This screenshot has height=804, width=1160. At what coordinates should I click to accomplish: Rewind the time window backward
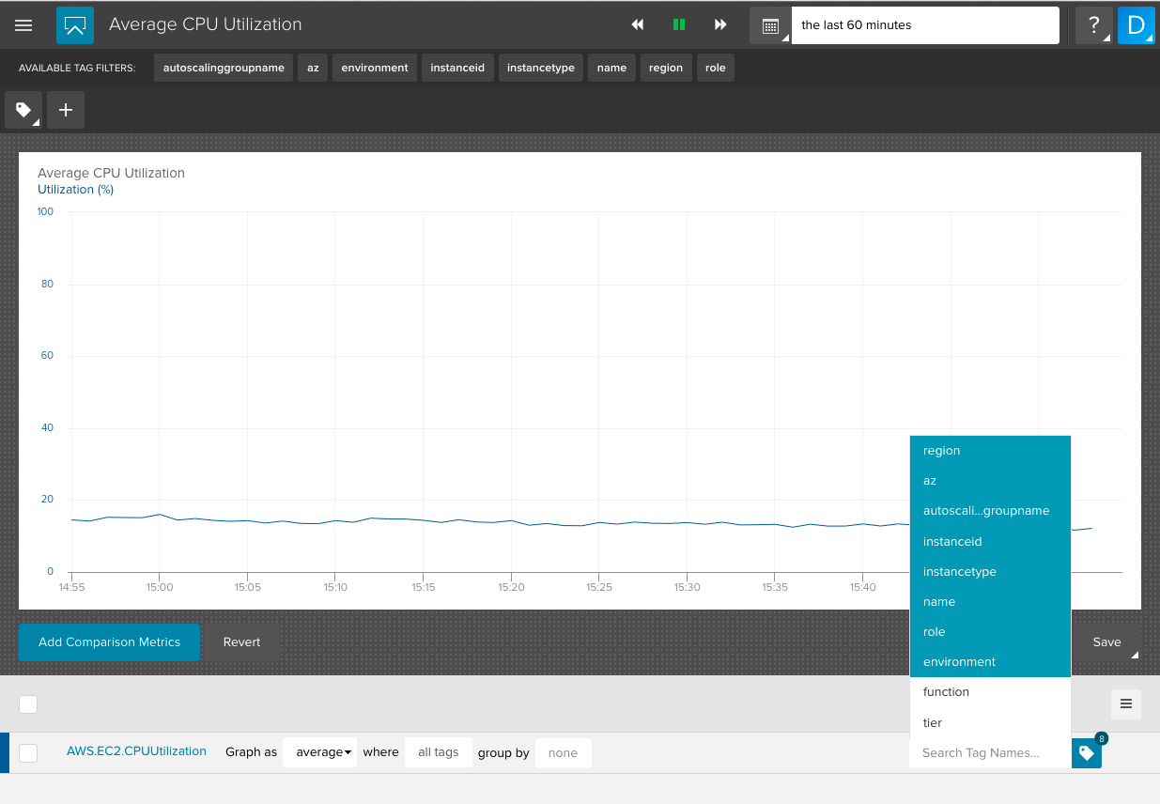point(638,25)
